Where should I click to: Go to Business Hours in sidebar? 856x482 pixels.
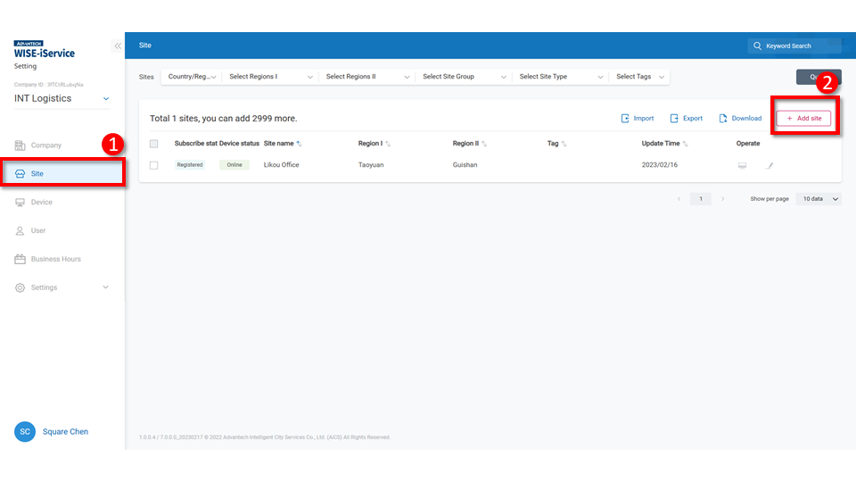tap(55, 259)
